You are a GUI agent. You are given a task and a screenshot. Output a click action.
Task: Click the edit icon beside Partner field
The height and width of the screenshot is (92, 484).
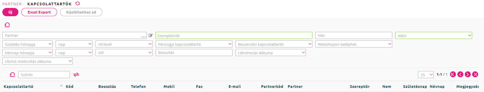pyautogui.click(x=151, y=36)
